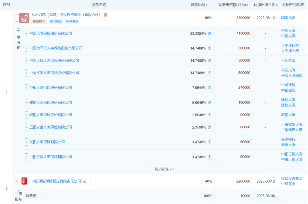Open 中国太平洋人寿保险股份有限公司 company link
This screenshot has width=308, height=204.
click(x=56, y=48)
